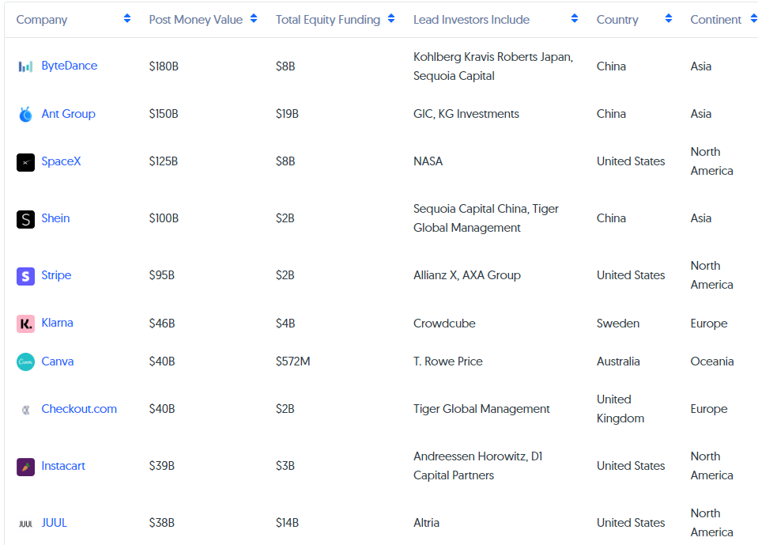Click the Ant Group logo icon

[x=25, y=114]
